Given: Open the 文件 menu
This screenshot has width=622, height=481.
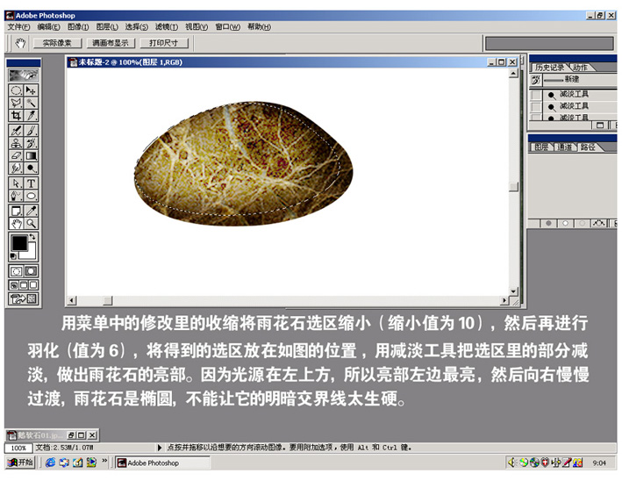Looking at the screenshot, I should (18, 27).
